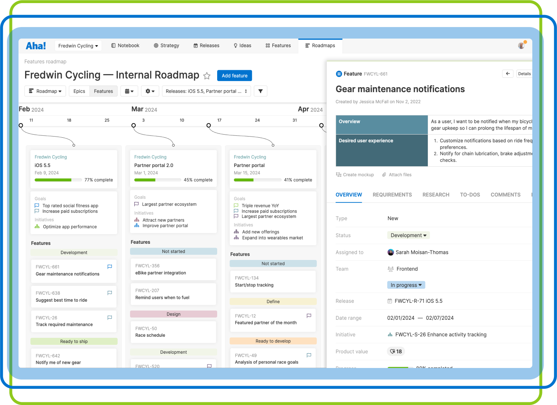Switch to the Roadmaps tab

coord(320,46)
